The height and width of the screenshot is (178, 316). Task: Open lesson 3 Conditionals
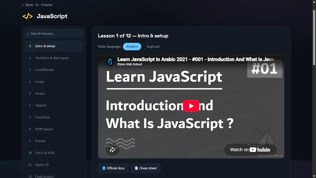[54, 70]
